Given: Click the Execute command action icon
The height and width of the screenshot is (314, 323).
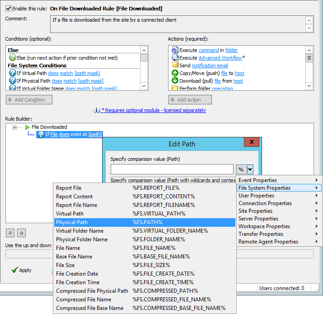Looking at the screenshot, I should pyautogui.click(x=175, y=50).
